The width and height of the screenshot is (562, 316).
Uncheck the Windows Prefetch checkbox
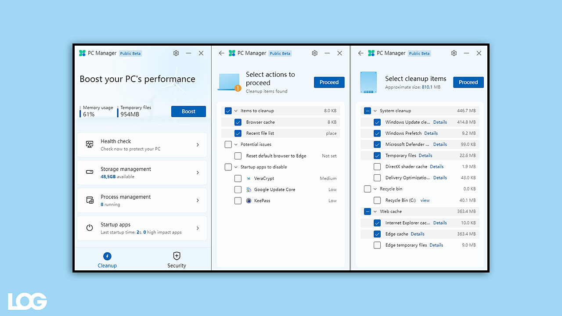pos(377,133)
